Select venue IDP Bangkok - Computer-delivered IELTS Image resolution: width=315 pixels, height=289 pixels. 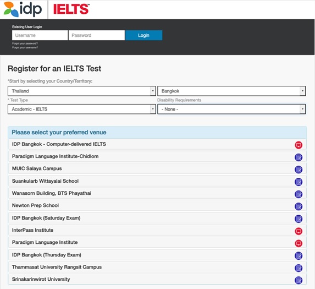[x=157, y=144]
